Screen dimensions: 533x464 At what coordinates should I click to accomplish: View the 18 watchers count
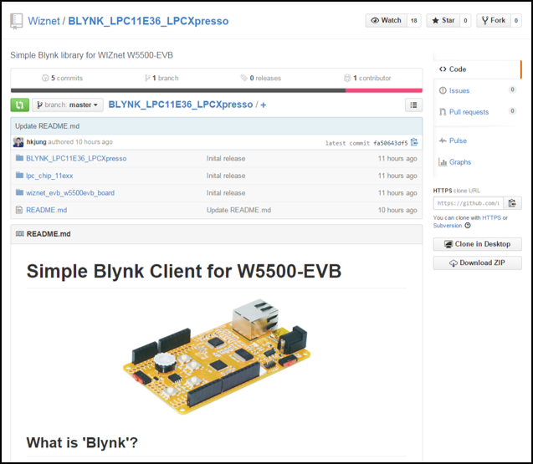[413, 20]
